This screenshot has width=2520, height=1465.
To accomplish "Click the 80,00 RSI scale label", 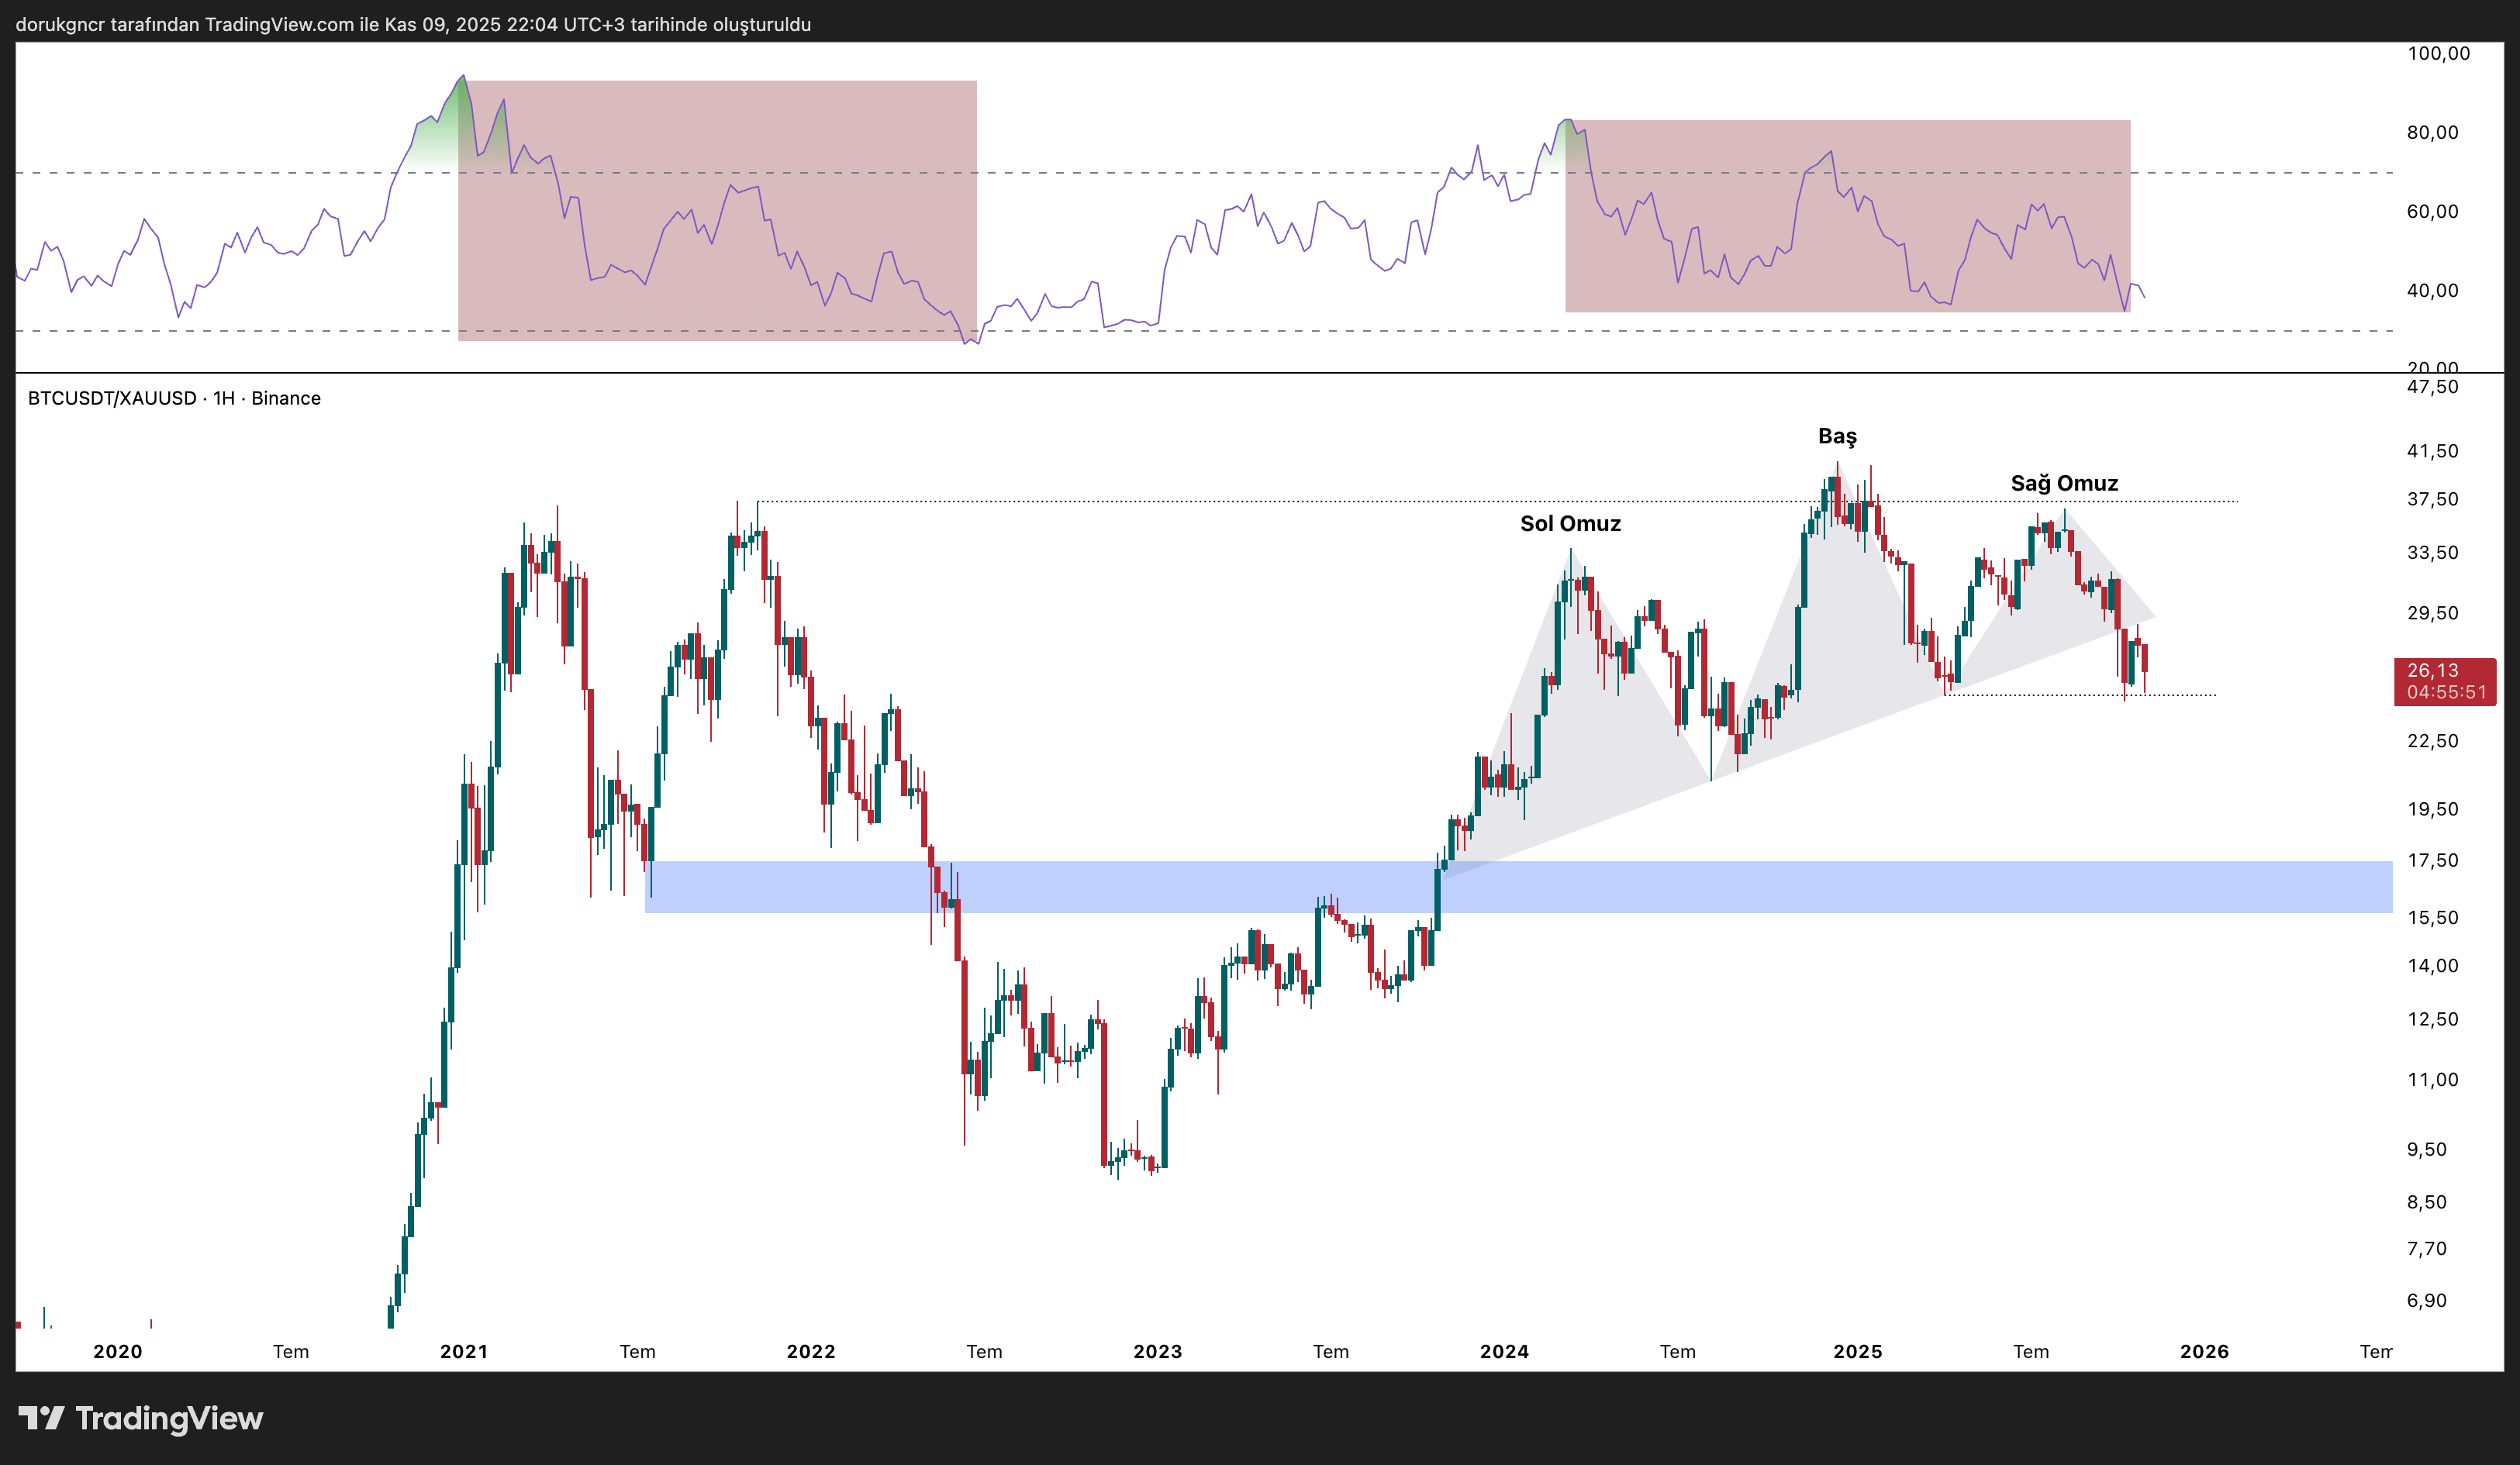I will point(2432,132).
